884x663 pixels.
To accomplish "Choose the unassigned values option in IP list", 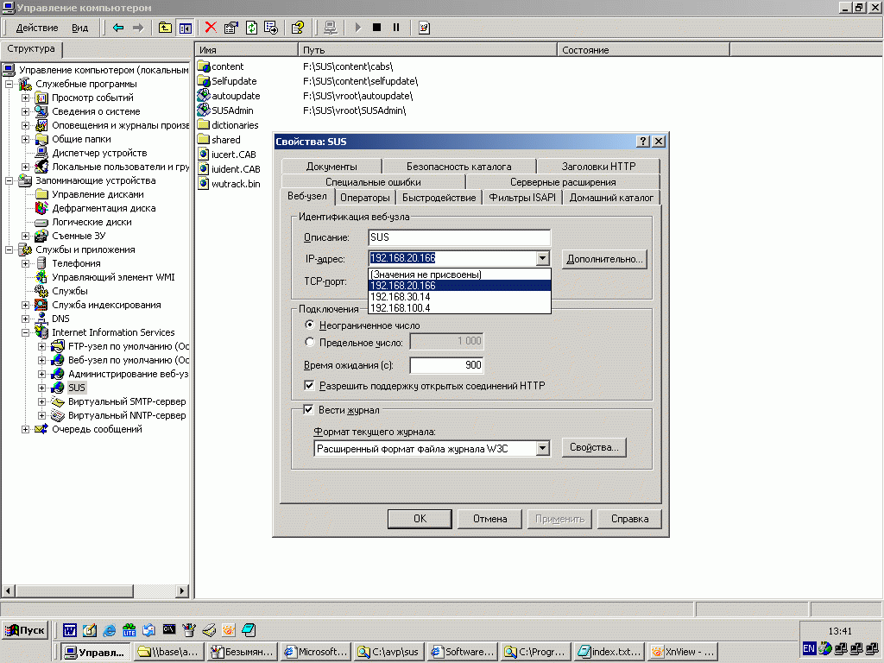I will (x=459, y=275).
